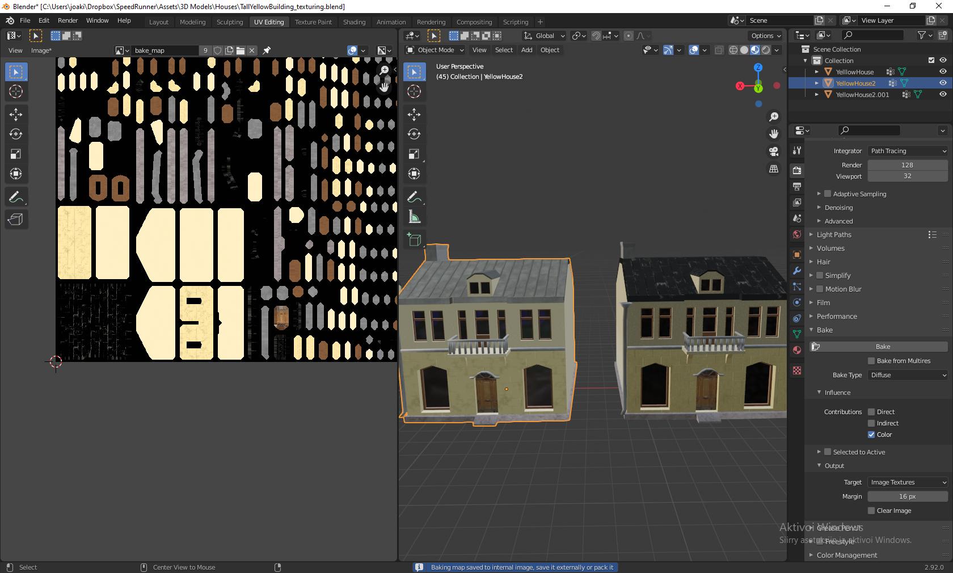Enable the Indirect contribution checkbox

click(x=871, y=423)
